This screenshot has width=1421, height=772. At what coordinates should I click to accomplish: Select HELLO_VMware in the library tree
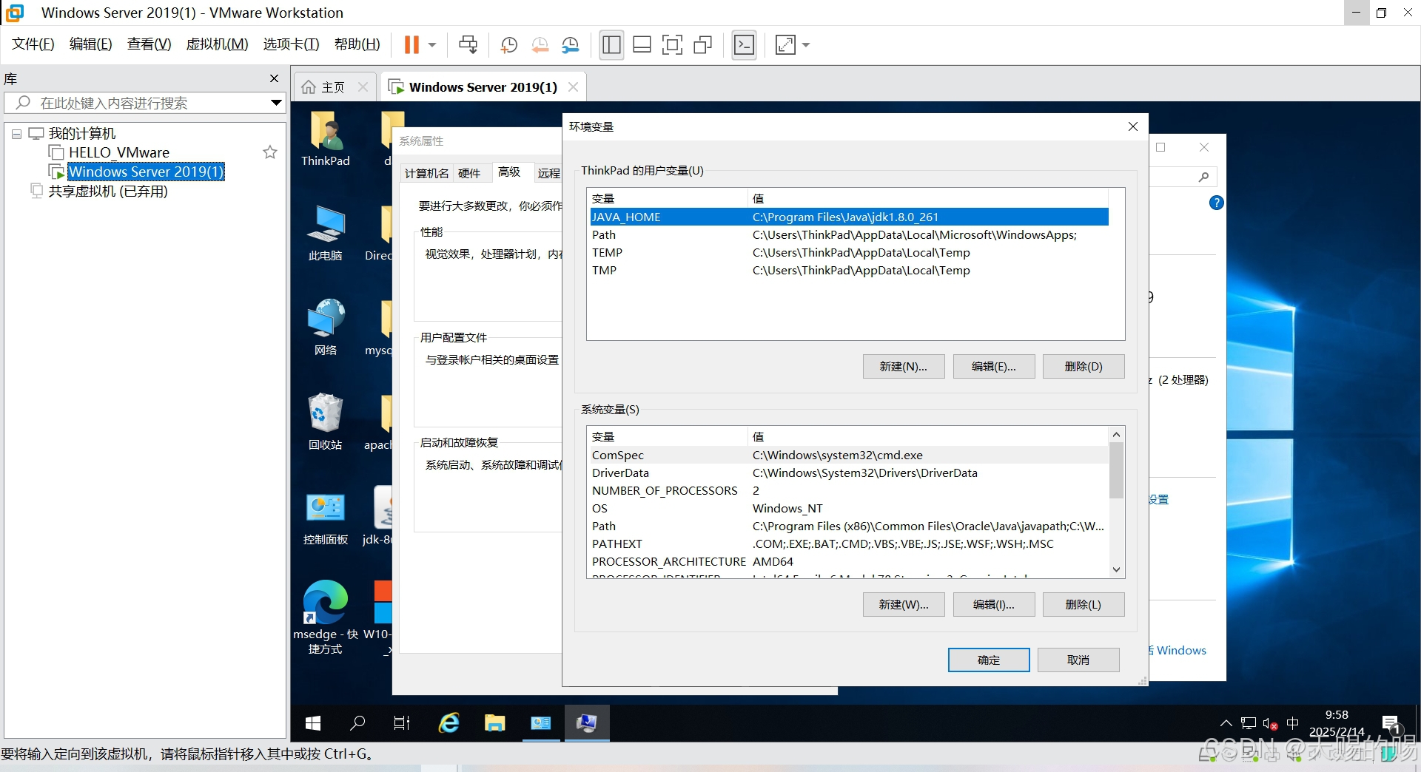[118, 152]
